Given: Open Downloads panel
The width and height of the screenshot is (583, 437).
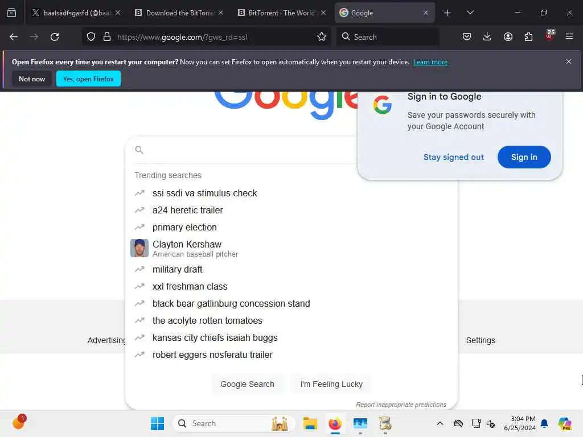Looking at the screenshot, I should pyautogui.click(x=487, y=37).
